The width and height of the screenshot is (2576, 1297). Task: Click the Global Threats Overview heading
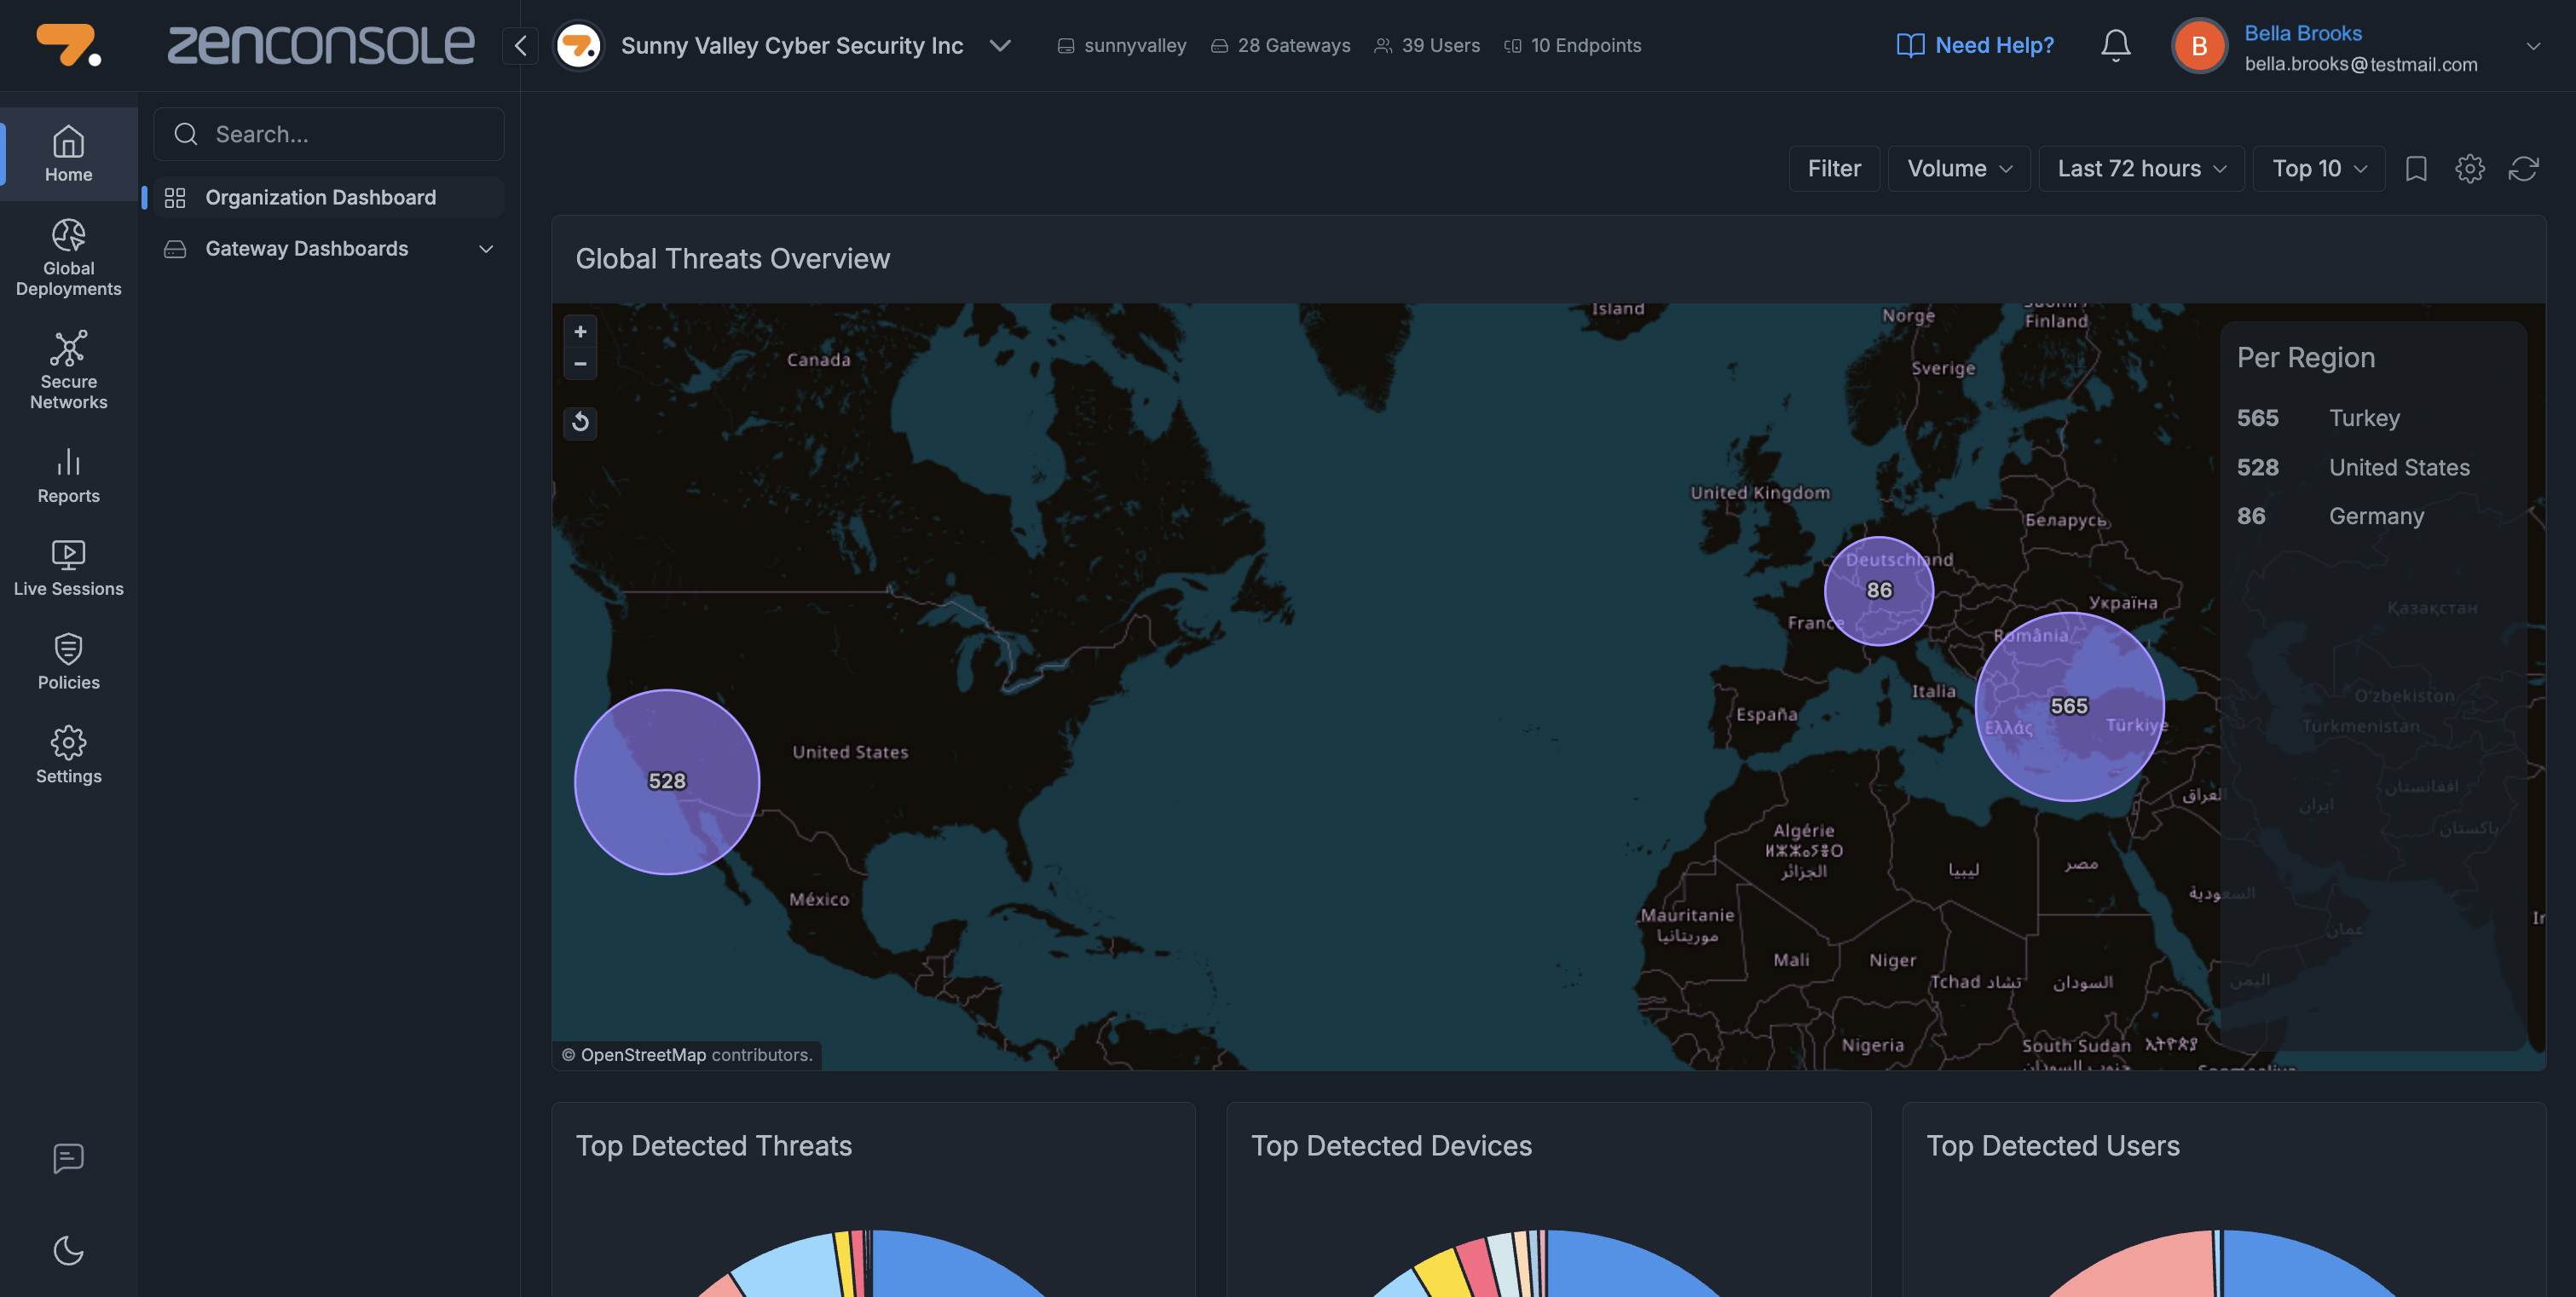(732, 258)
